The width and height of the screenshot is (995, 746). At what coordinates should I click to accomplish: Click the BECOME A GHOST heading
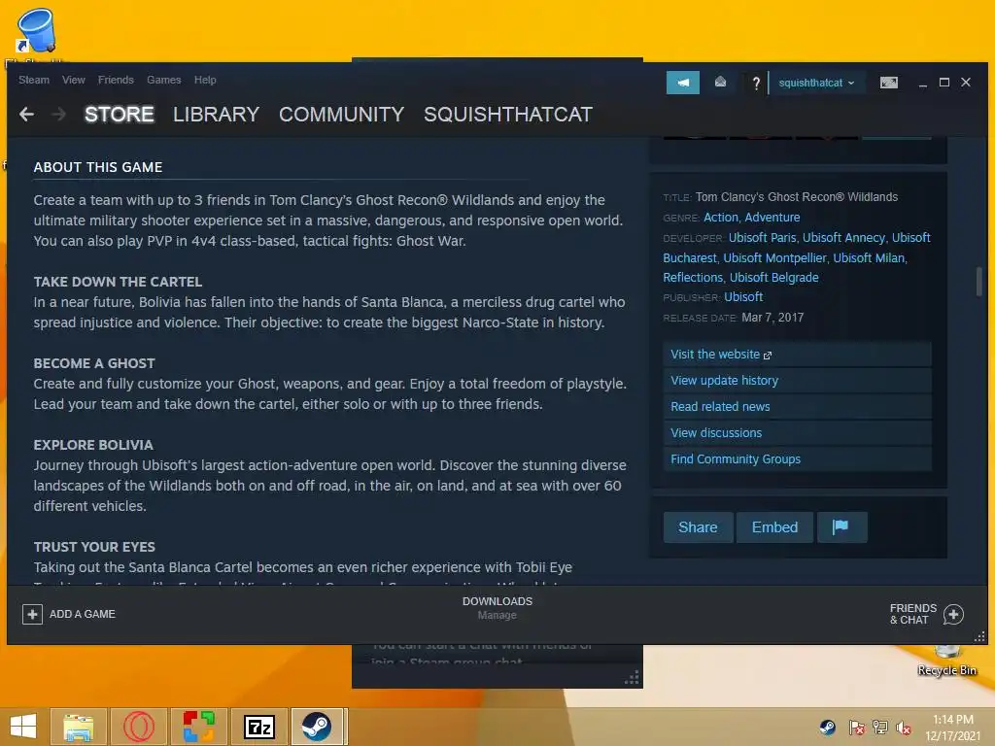tap(94, 363)
